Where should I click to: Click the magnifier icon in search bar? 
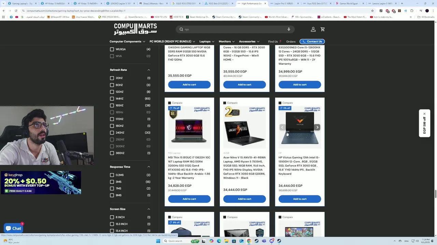point(181,29)
